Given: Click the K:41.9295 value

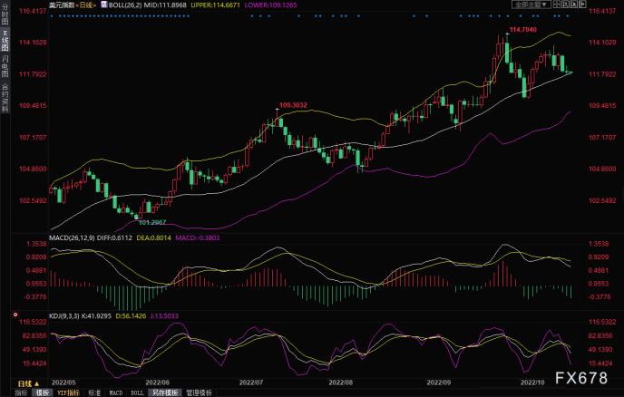Looking at the screenshot, I should [96, 315].
